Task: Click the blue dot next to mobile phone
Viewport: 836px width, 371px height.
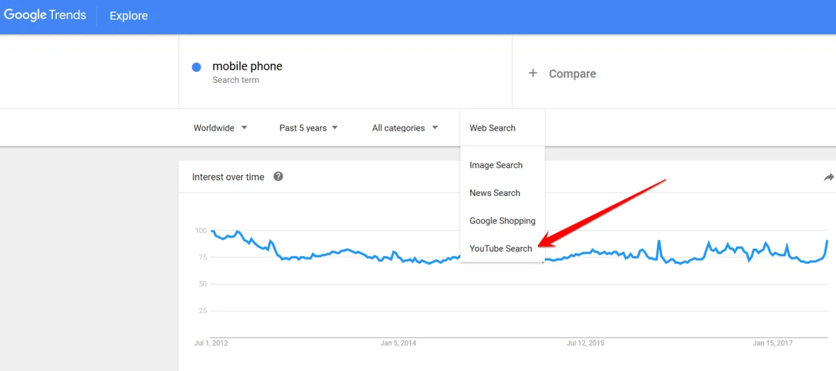Action: tap(196, 67)
